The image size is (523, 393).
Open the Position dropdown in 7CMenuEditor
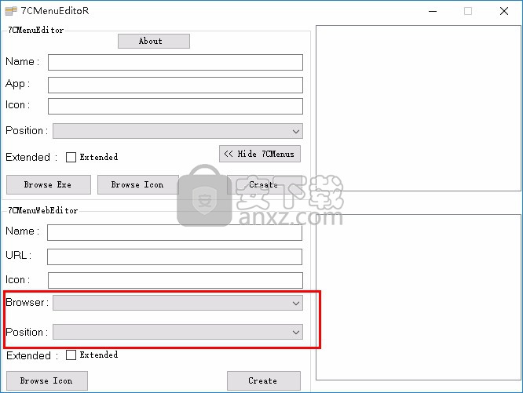[x=177, y=131]
